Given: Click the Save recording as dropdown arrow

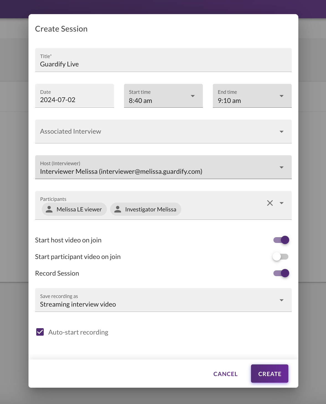Looking at the screenshot, I should [281, 300].
